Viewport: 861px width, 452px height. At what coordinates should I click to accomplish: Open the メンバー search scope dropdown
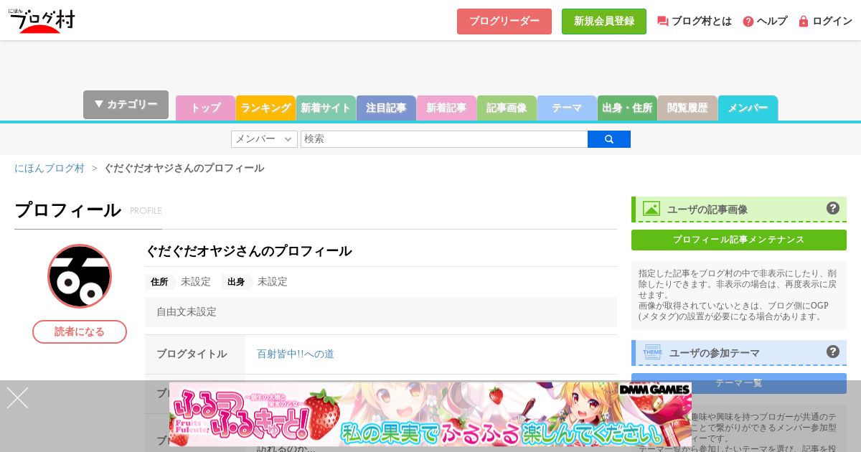pyautogui.click(x=264, y=139)
